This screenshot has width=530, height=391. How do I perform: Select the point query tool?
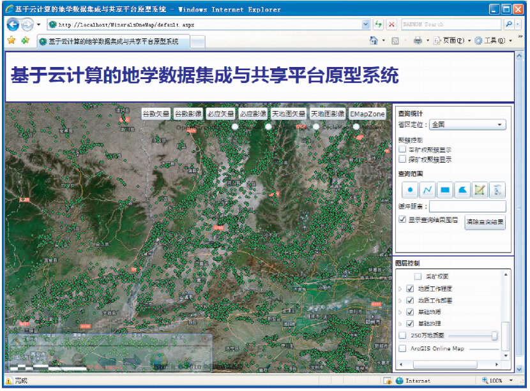tap(410, 190)
